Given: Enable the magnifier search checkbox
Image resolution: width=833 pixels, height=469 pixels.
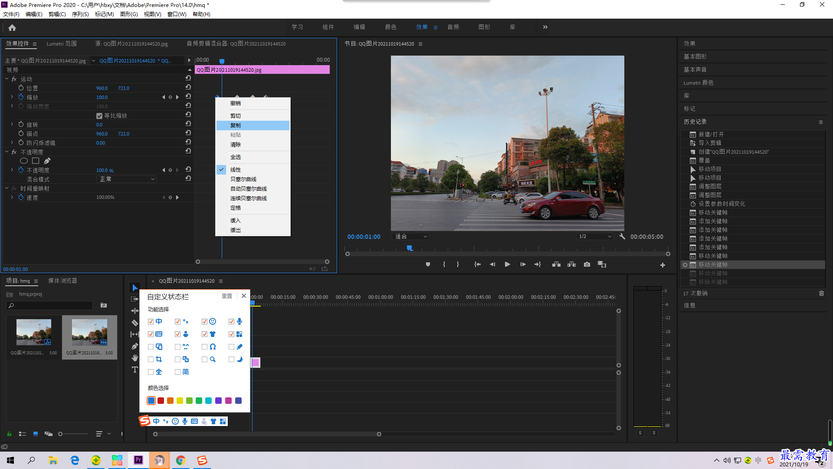Looking at the screenshot, I should [x=204, y=360].
